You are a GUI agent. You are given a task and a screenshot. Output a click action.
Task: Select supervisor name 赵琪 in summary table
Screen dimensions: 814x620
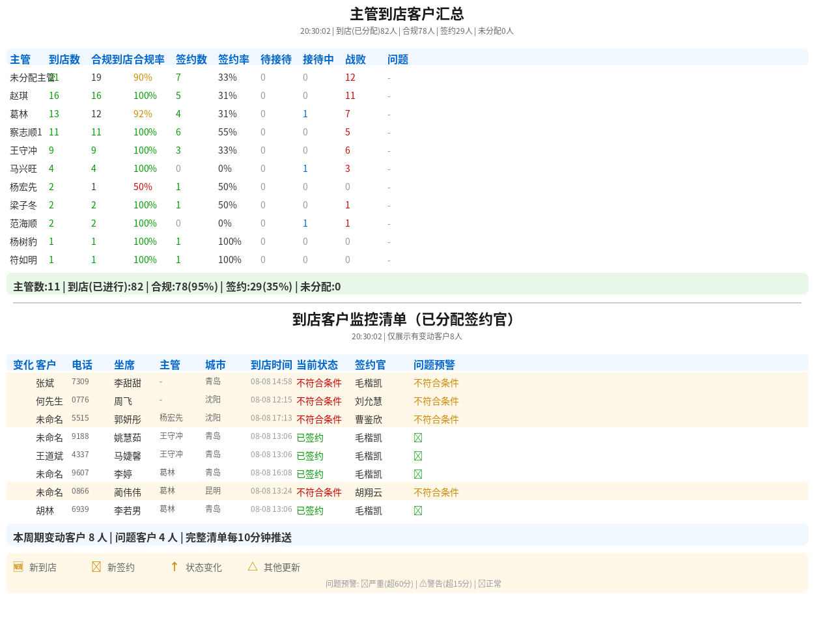(x=19, y=96)
